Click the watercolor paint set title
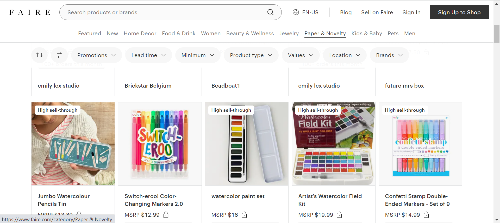The image size is (500, 223). [238, 196]
